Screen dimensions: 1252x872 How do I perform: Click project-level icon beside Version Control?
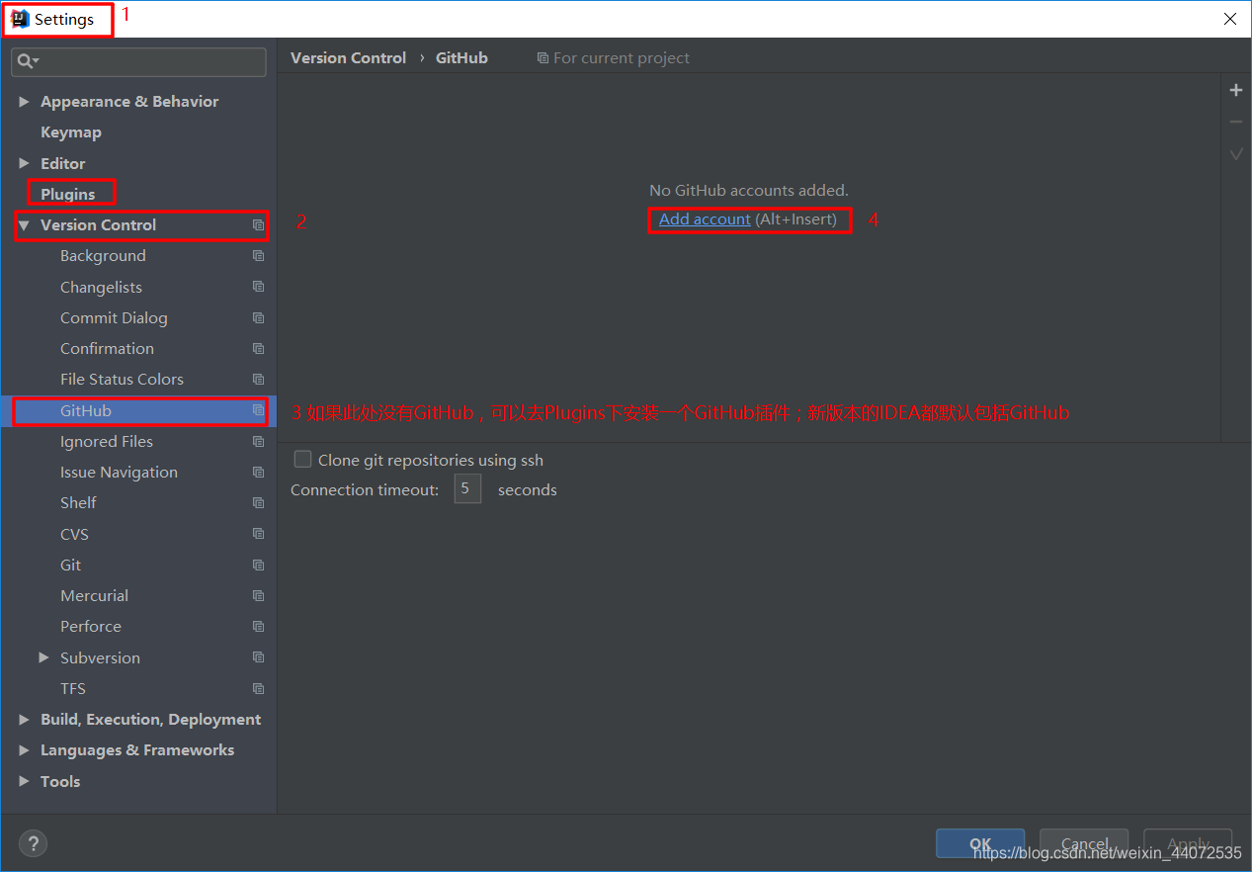pos(258,225)
